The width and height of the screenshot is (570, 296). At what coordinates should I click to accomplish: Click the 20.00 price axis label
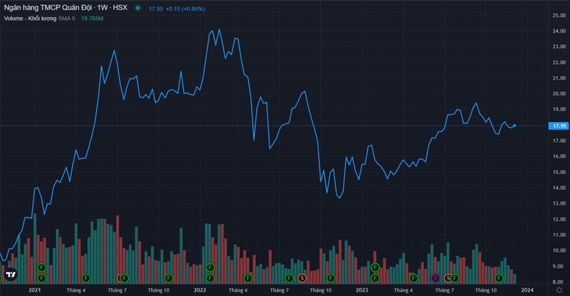pyautogui.click(x=559, y=94)
